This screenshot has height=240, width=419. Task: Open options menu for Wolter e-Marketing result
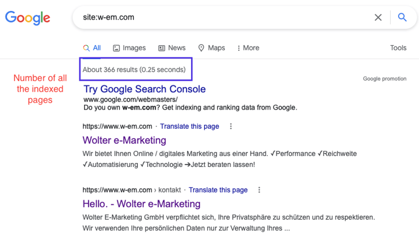click(231, 126)
